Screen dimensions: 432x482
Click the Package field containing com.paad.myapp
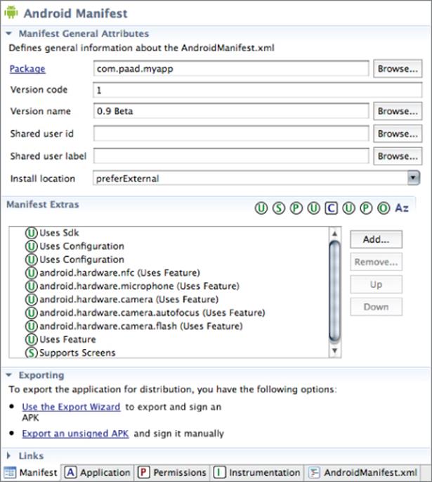click(231, 68)
